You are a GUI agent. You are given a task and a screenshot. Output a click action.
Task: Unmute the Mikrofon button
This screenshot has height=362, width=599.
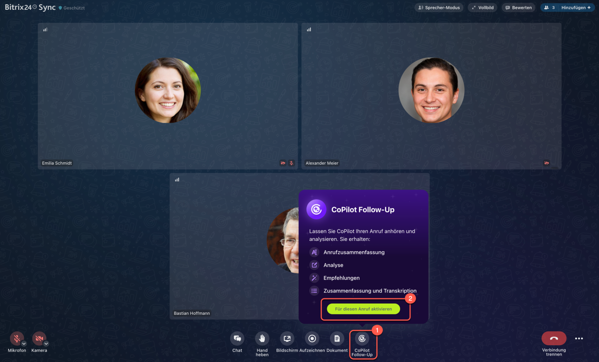[x=17, y=339]
